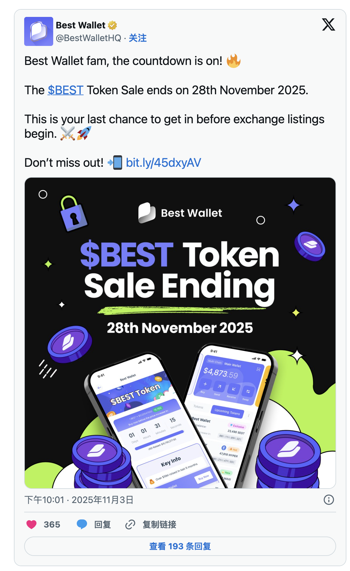Click the 365 likes count

point(52,524)
